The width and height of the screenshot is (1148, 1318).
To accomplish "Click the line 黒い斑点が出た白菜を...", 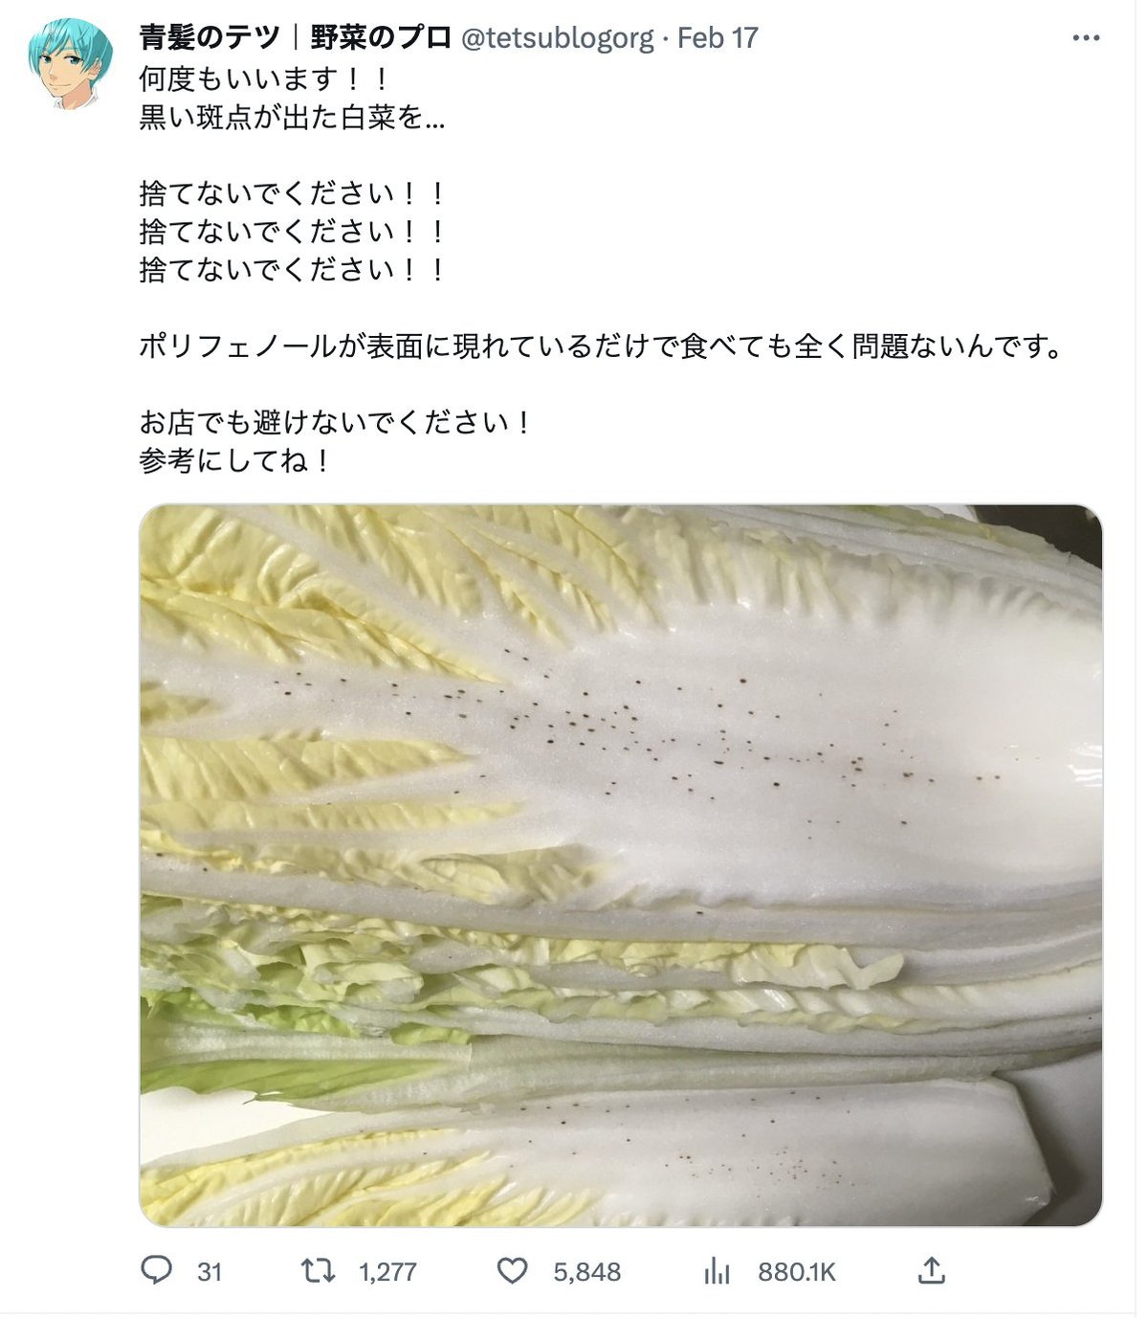I will 293,117.
